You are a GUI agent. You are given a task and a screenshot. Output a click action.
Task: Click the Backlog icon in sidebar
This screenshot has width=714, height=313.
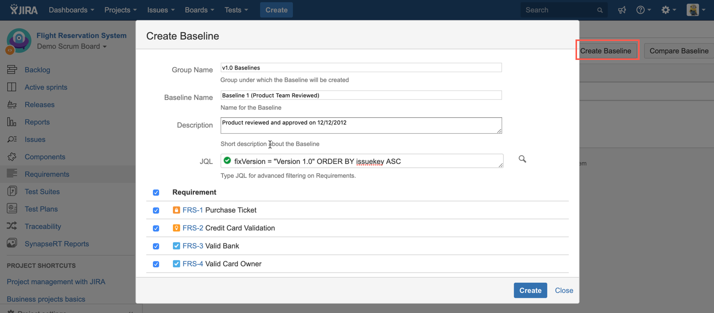click(12, 70)
